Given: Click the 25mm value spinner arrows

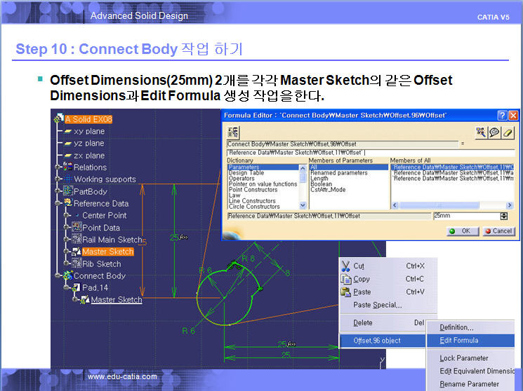Looking at the screenshot, I should (x=503, y=216).
